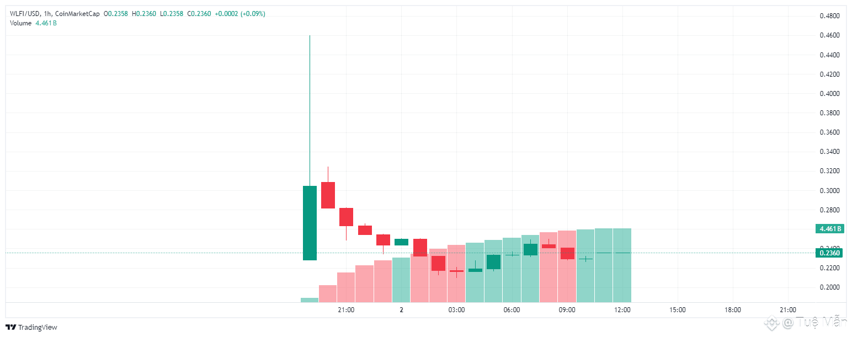
Task: Select the Volume indicator label
Action: (20, 23)
